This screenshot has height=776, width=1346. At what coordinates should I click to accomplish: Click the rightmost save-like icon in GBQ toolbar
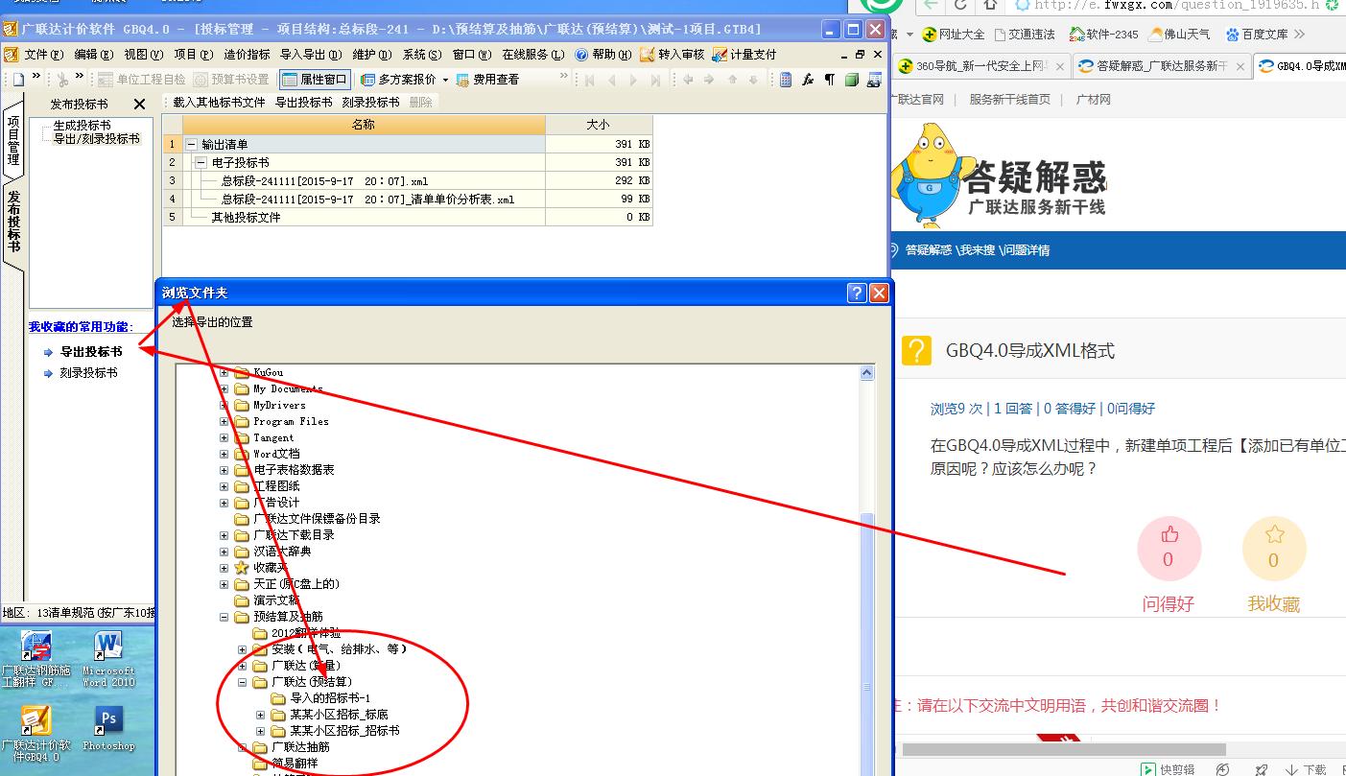click(874, 80)
